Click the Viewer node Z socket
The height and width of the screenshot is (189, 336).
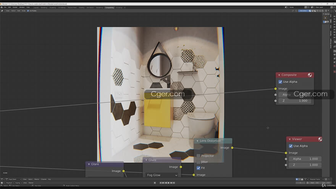[286, 165]
